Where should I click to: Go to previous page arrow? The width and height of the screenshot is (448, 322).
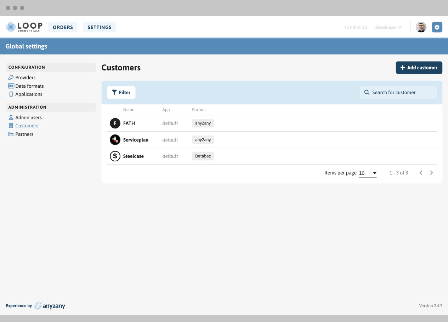click(421, 173)
